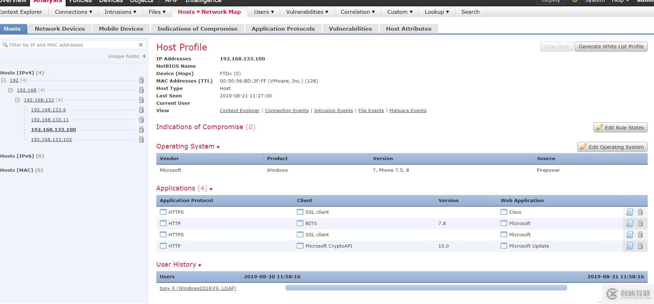
Task: View details for the Microsoft CryptoAPI application row
Action: tap(630, 246)
